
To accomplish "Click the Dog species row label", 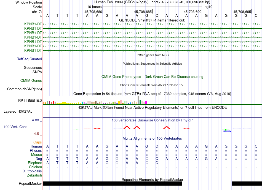I will pyautogui.click(x=39, y=159).
